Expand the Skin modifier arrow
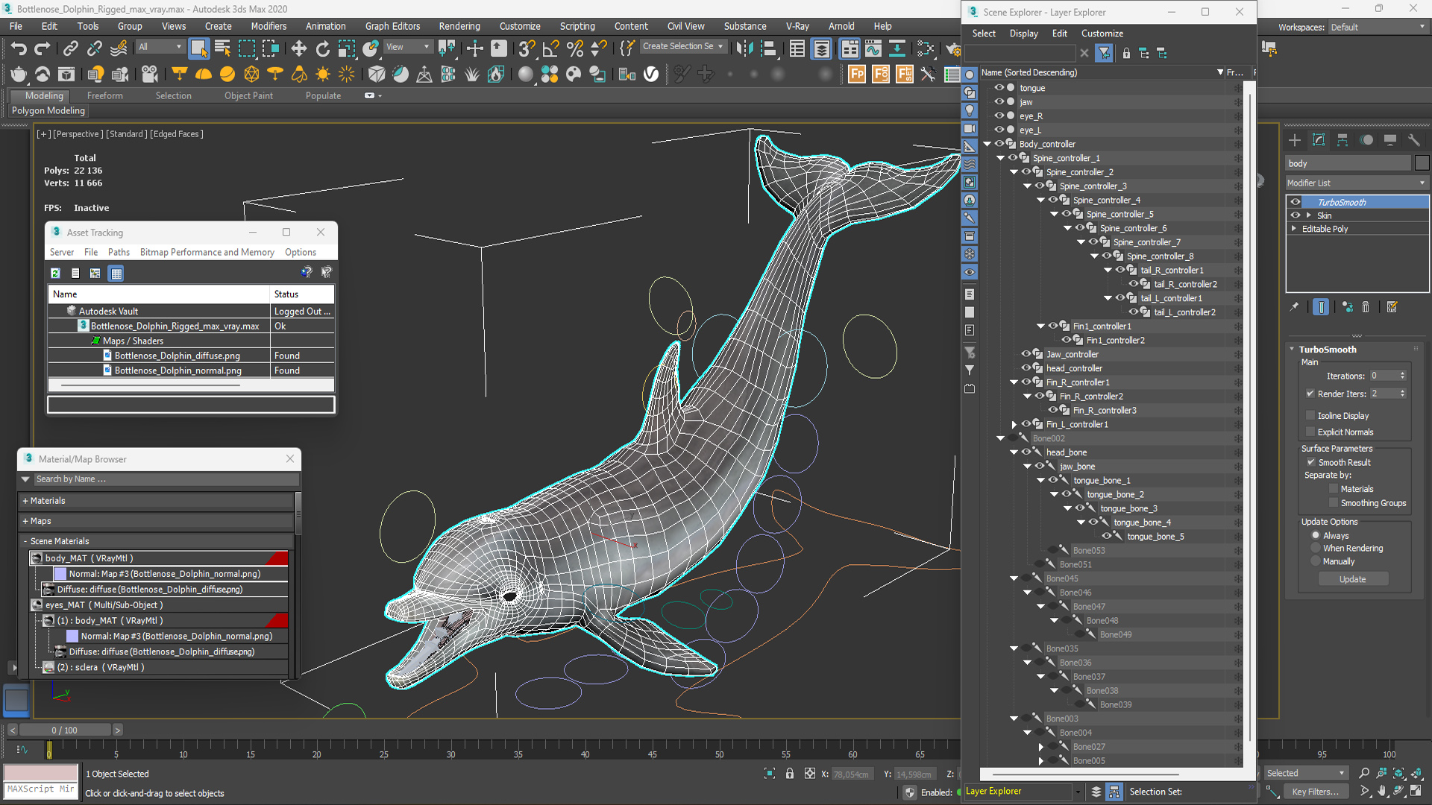 coord(1308,215)
